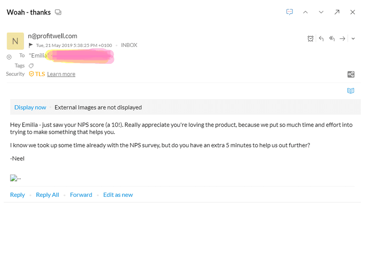Click the forward arrow icon in header
365x257 pixels.
342,38
